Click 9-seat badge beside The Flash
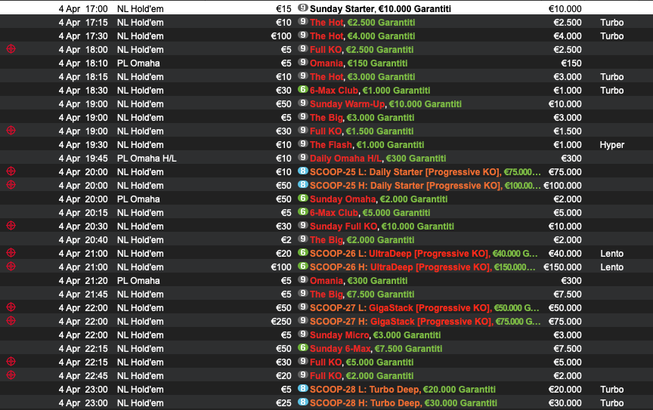This screenshot has width=653, height=410. coord(303,144)
